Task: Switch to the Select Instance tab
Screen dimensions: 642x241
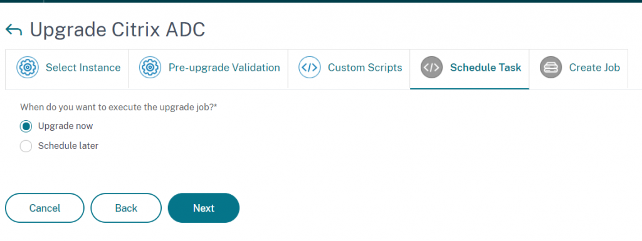Action: click(x=66, y=69)
